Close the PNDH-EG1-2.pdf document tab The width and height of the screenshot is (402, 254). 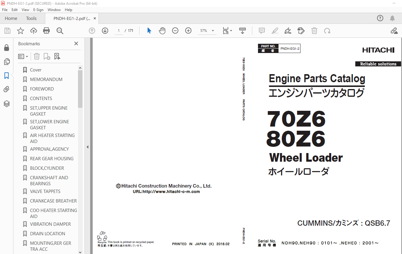pos(95,18)
